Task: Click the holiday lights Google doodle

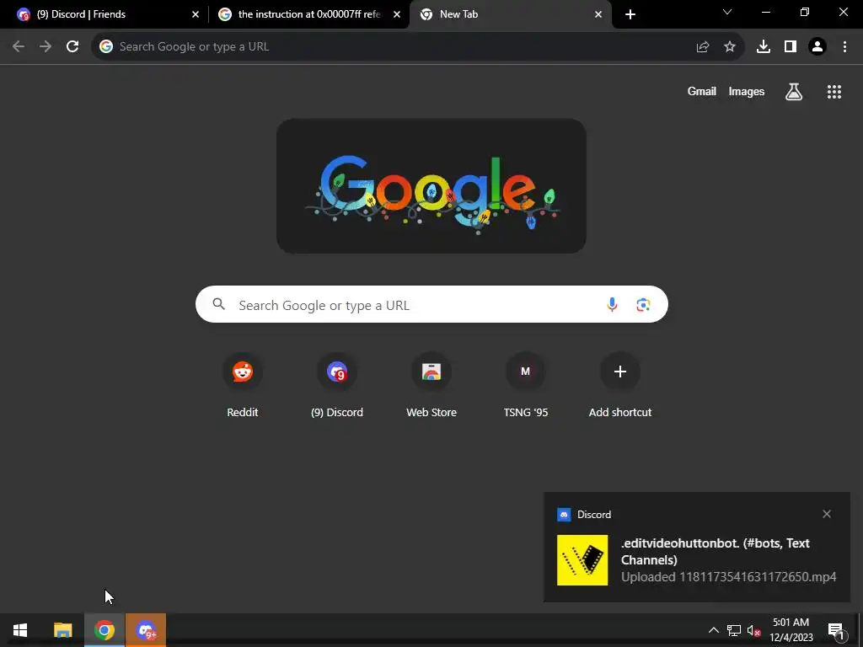Action: point(431,186)
